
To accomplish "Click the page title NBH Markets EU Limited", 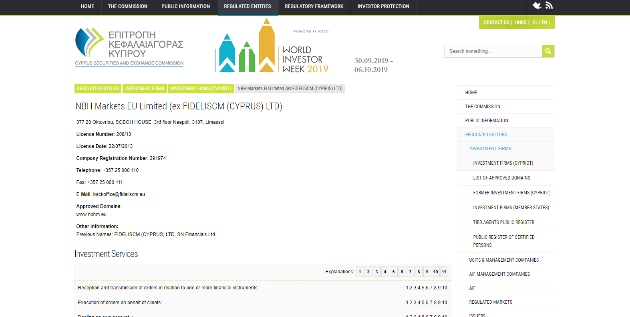I will pyautogui.click(x=179, y=106).
